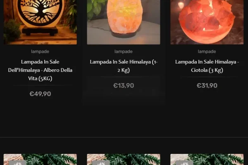Image resolution: width=248 pixels, height=165 pixels.
Task: Open the middle discounted product thumbnail at the bottom
Action: (124, 160)
